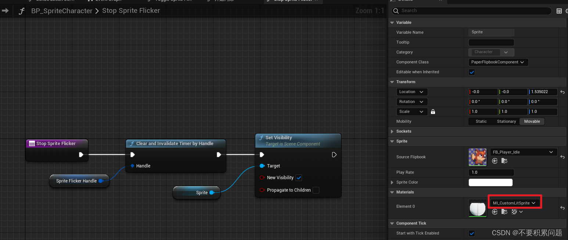
Task: Browse to Source Flipbook in Content Browser
Action: (504, 161)
